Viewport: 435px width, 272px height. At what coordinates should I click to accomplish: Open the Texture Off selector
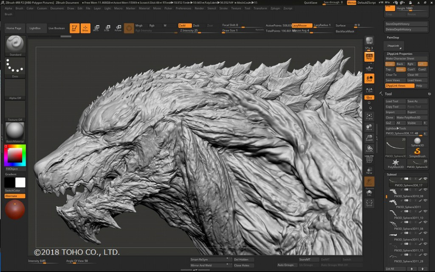coord(15,111)
